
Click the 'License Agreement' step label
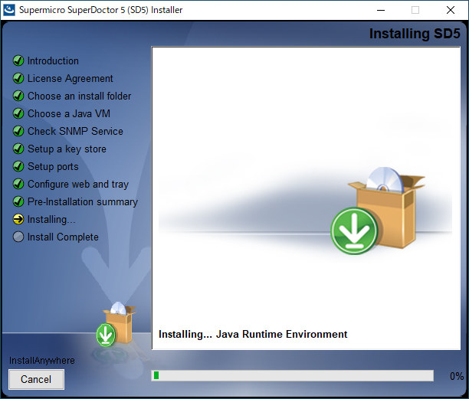point(71,79)
